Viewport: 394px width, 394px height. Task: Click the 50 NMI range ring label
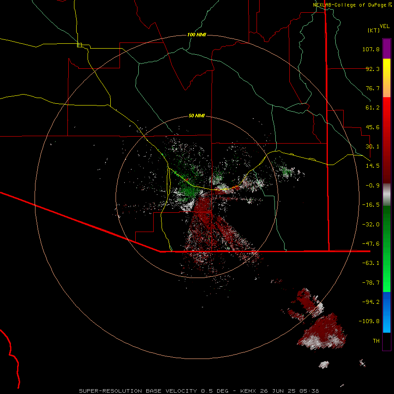(197, 116)
